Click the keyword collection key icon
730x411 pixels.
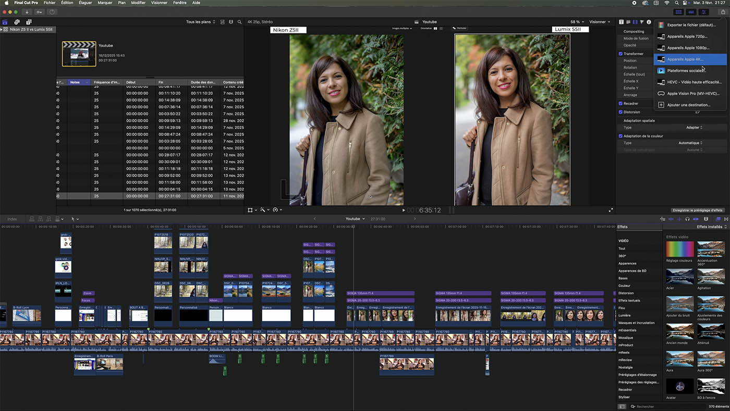point(39,12)
